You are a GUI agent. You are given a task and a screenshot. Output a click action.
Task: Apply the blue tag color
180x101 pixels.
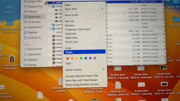(85, 58)
